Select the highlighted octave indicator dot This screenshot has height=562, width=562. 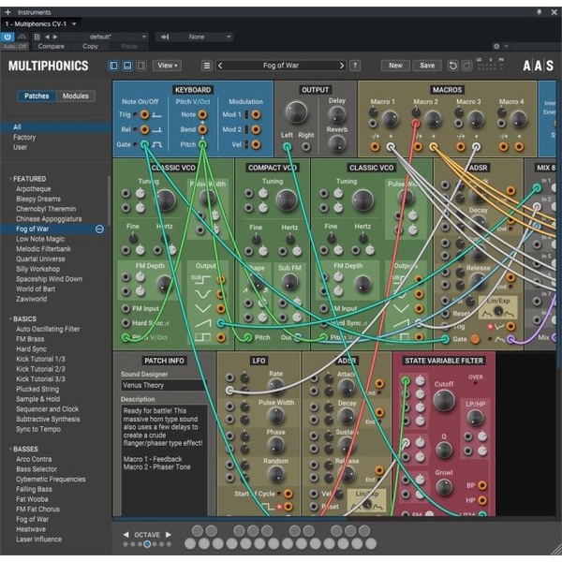(147, 544)
